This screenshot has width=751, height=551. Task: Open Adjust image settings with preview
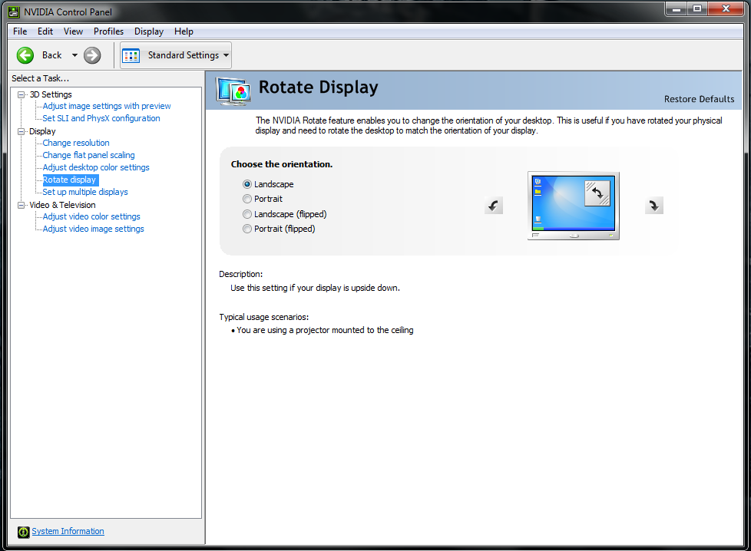pyautogui.click(x=107, y=106)
